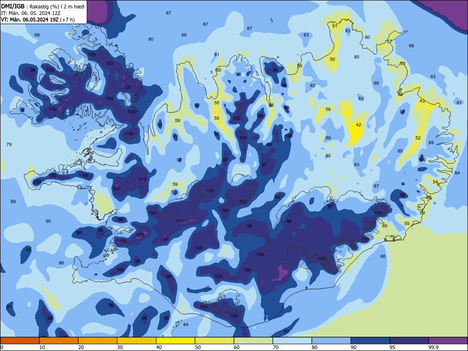Click the light green 60–70 legend swatch
Screen dimensions: 468x351
(253, 341)
